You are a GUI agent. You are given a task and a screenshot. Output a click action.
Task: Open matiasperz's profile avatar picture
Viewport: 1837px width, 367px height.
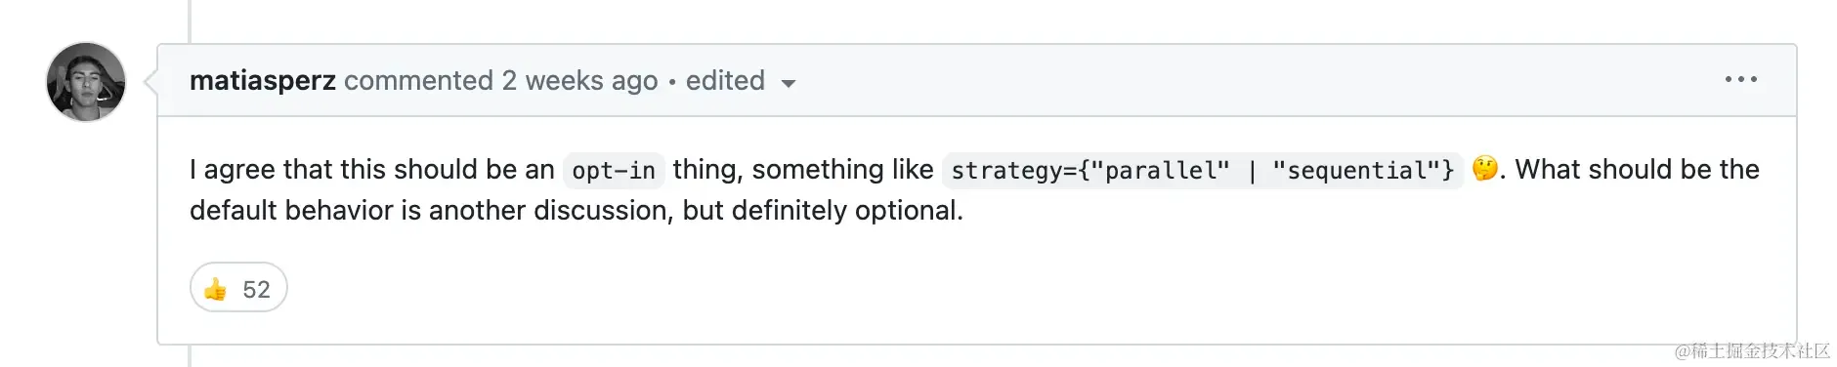tap(86, 82)
